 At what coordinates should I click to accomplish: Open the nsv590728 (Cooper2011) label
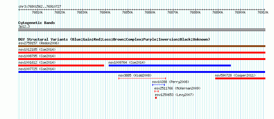[235, 75]
